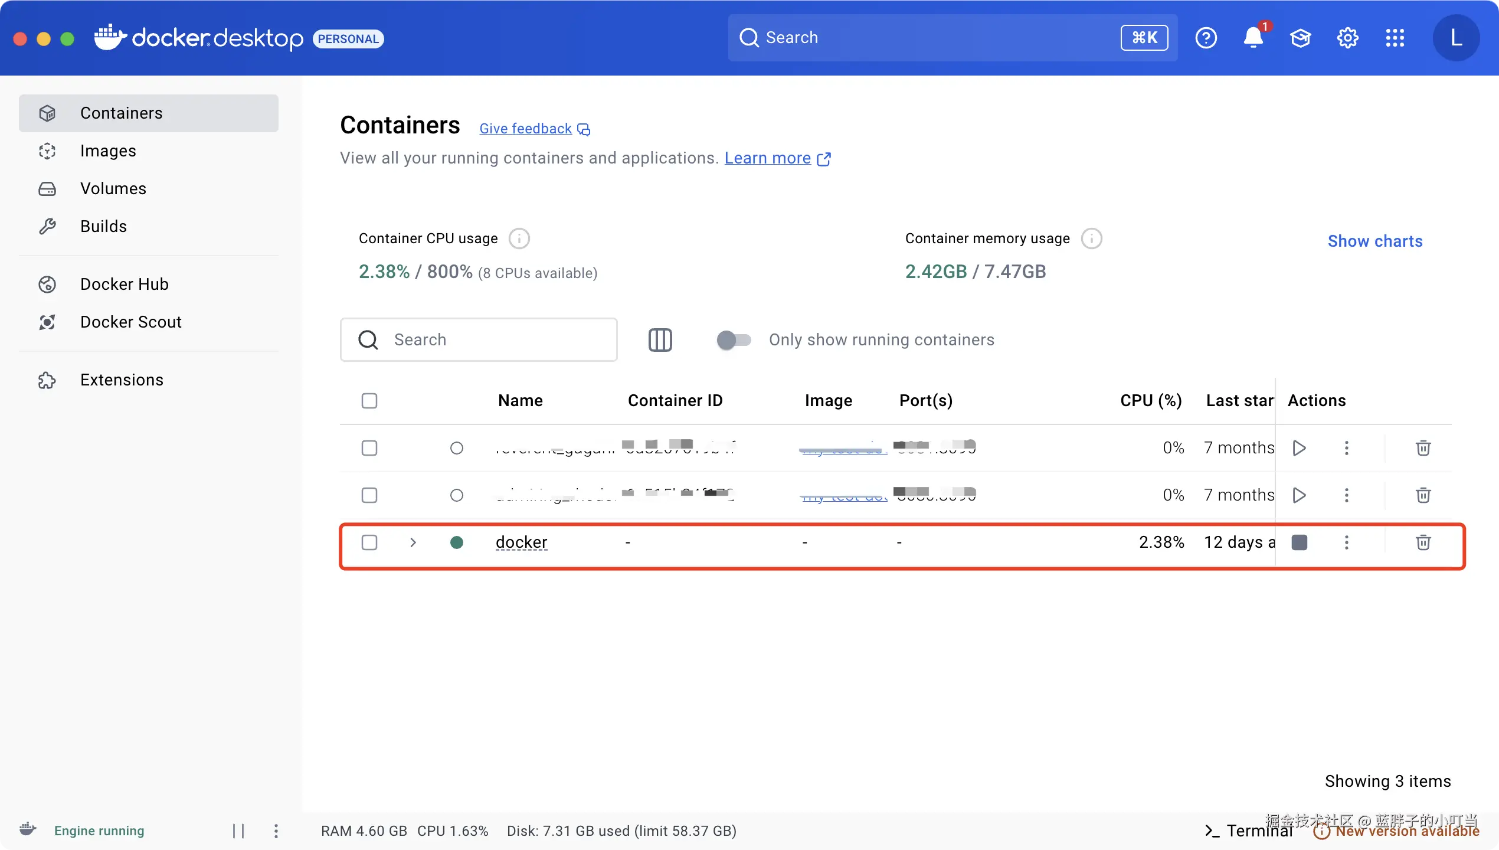Go to Images in sidebar
Screen dimensions: 1499x850
click(108, 151)
